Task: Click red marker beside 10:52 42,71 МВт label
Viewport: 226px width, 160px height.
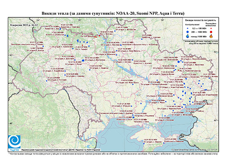Action: [100, 36]
